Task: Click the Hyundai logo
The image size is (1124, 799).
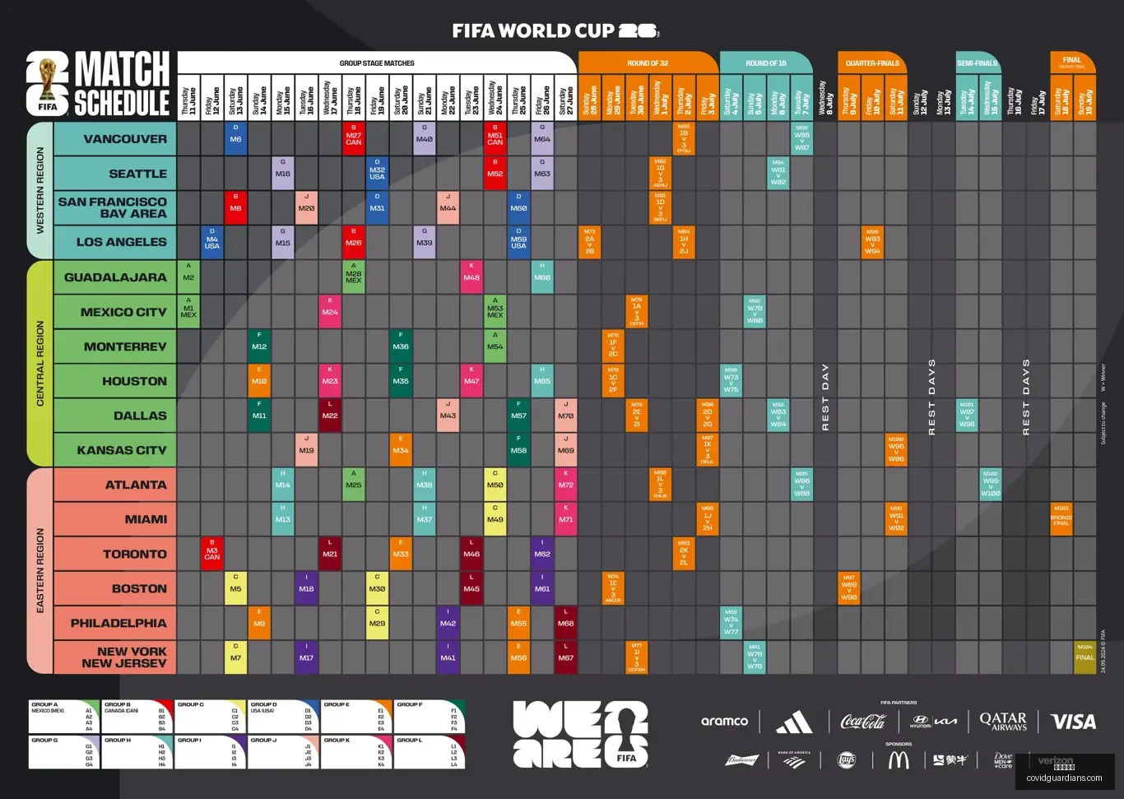Action: click(920, 722)
